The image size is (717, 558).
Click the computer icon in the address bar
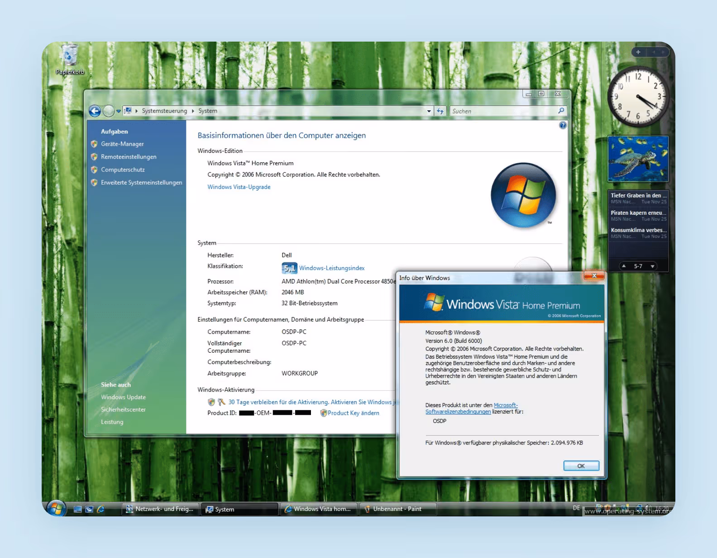[x=128, y=111]
